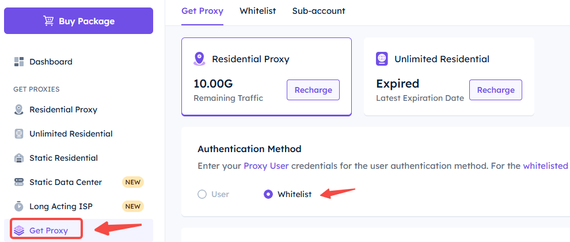Switch to the Sub-account tab

point(319,11)
